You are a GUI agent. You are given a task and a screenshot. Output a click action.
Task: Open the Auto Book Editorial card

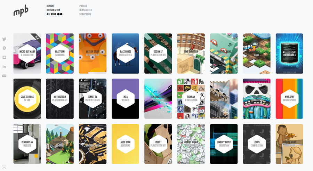pos(125,144)
